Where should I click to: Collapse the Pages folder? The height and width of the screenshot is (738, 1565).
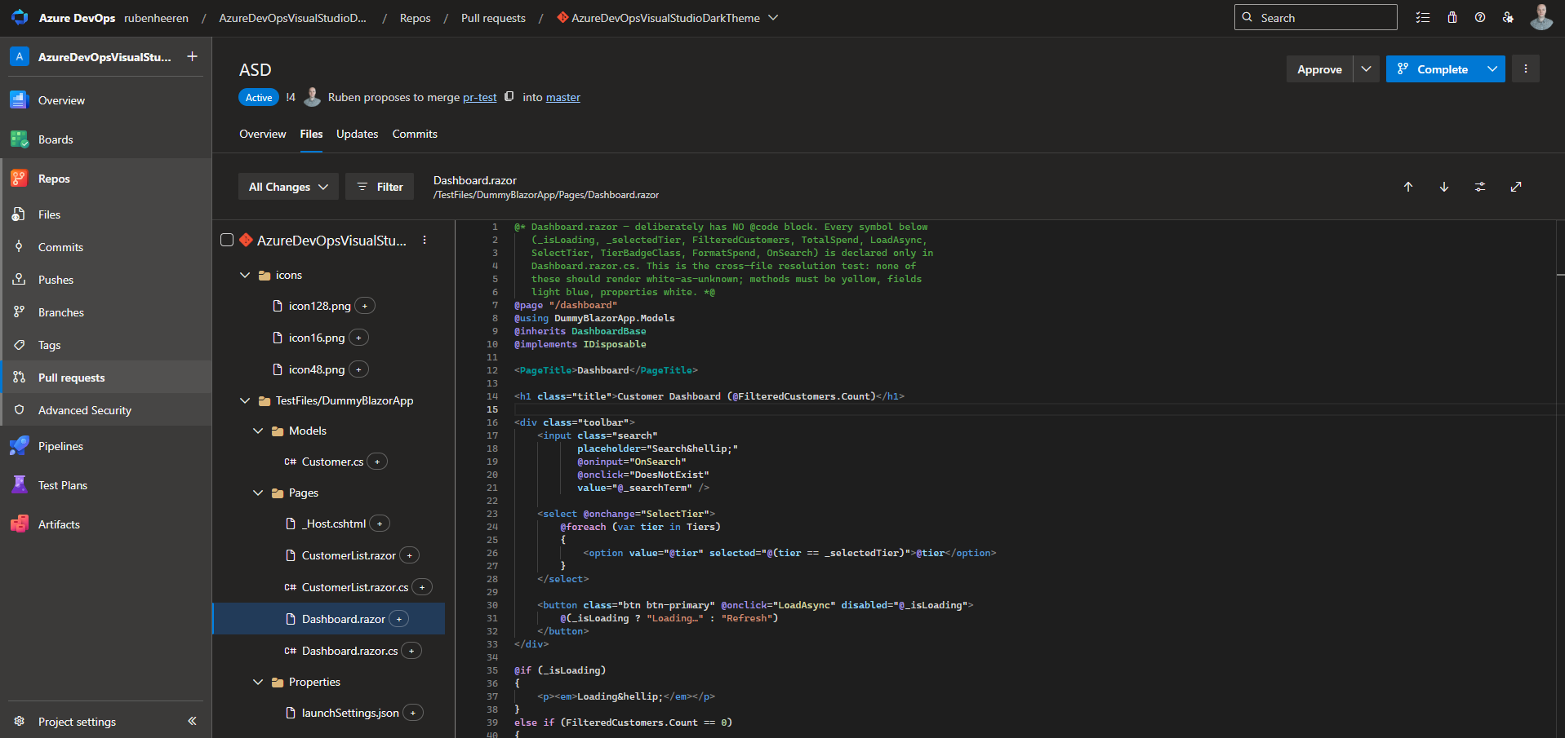coord(258,493)
